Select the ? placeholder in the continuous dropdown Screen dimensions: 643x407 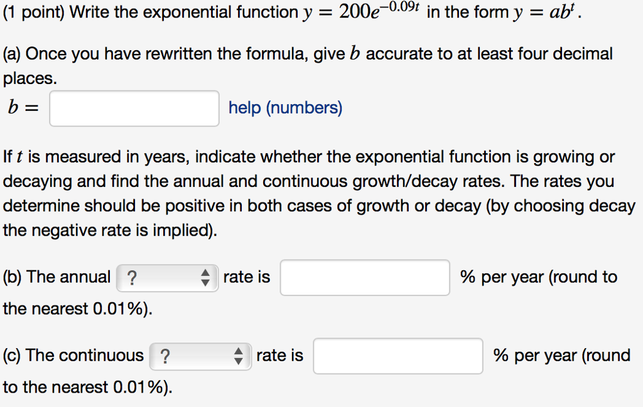click(x=165, y=356)
